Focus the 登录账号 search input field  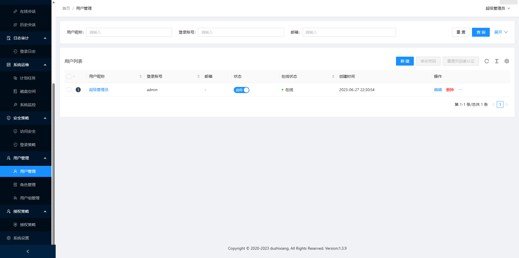click(241, 32)
